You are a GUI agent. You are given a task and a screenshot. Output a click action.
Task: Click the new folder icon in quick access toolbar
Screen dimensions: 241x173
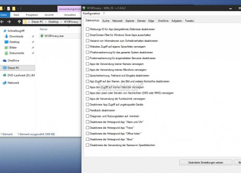coord(13,9)
